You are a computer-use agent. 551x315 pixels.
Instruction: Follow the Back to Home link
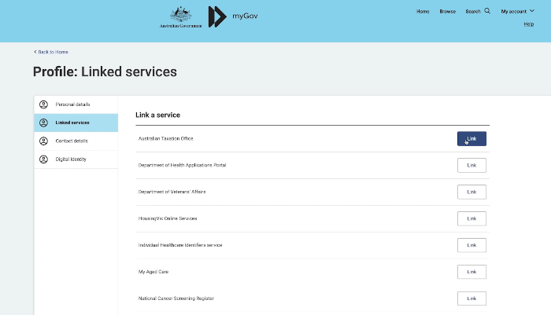point(53,52)
